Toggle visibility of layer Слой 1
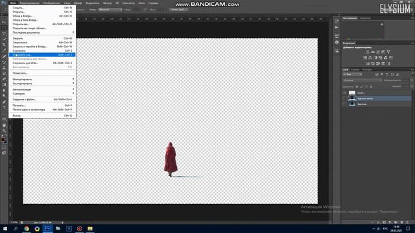Screen dimensions: 415x233 [344, 93]
